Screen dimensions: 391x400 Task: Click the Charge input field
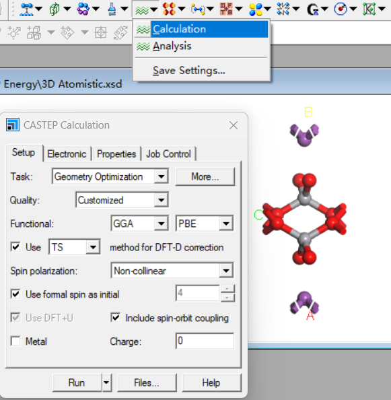coord(205,341)
